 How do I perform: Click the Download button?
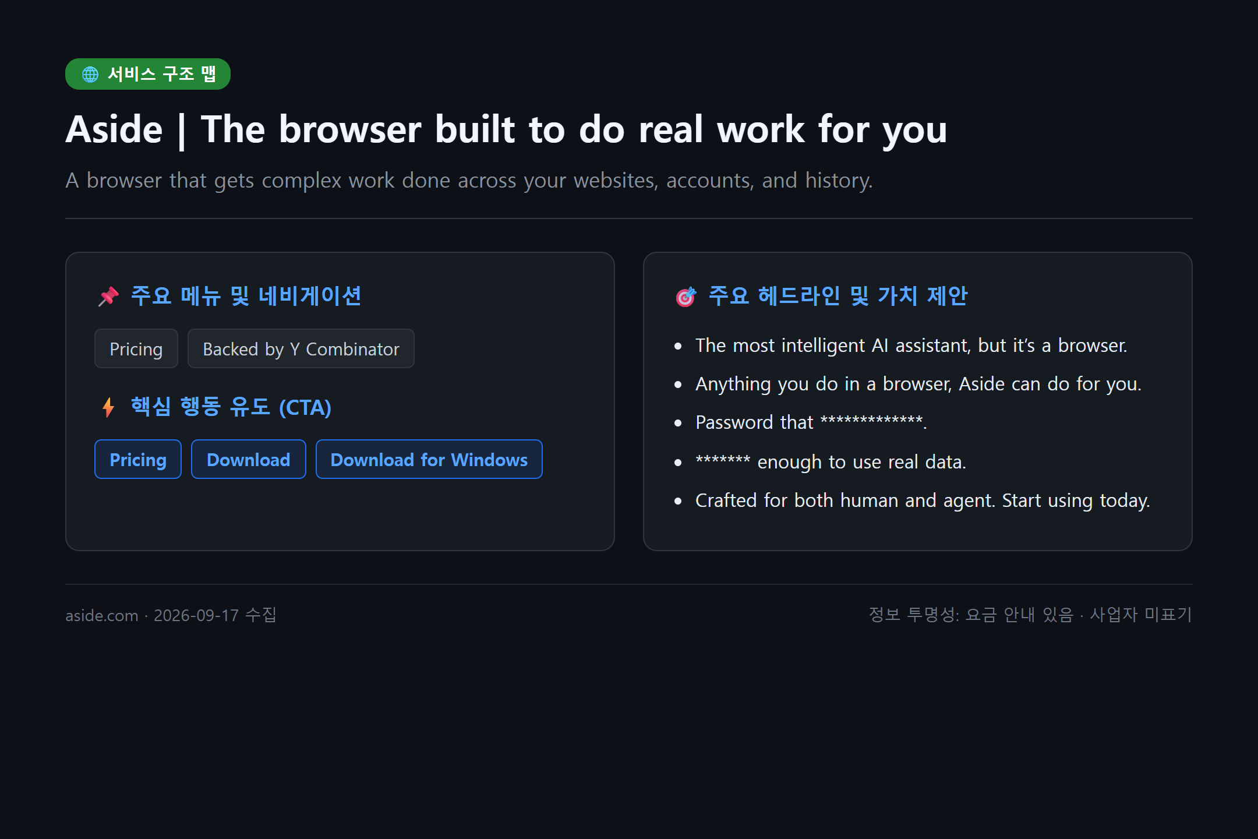(x=249, y=459)
